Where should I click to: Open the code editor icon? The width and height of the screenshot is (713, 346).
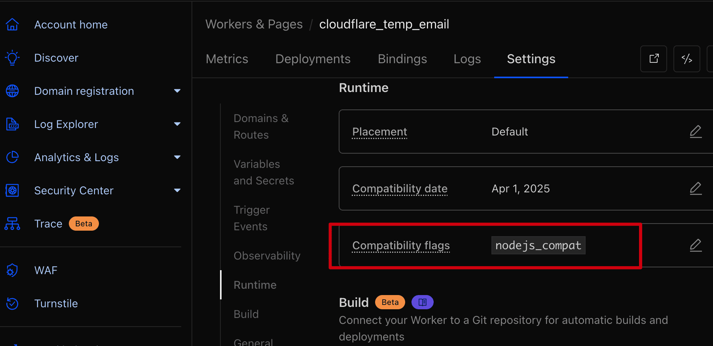click(x=686, y=58)
